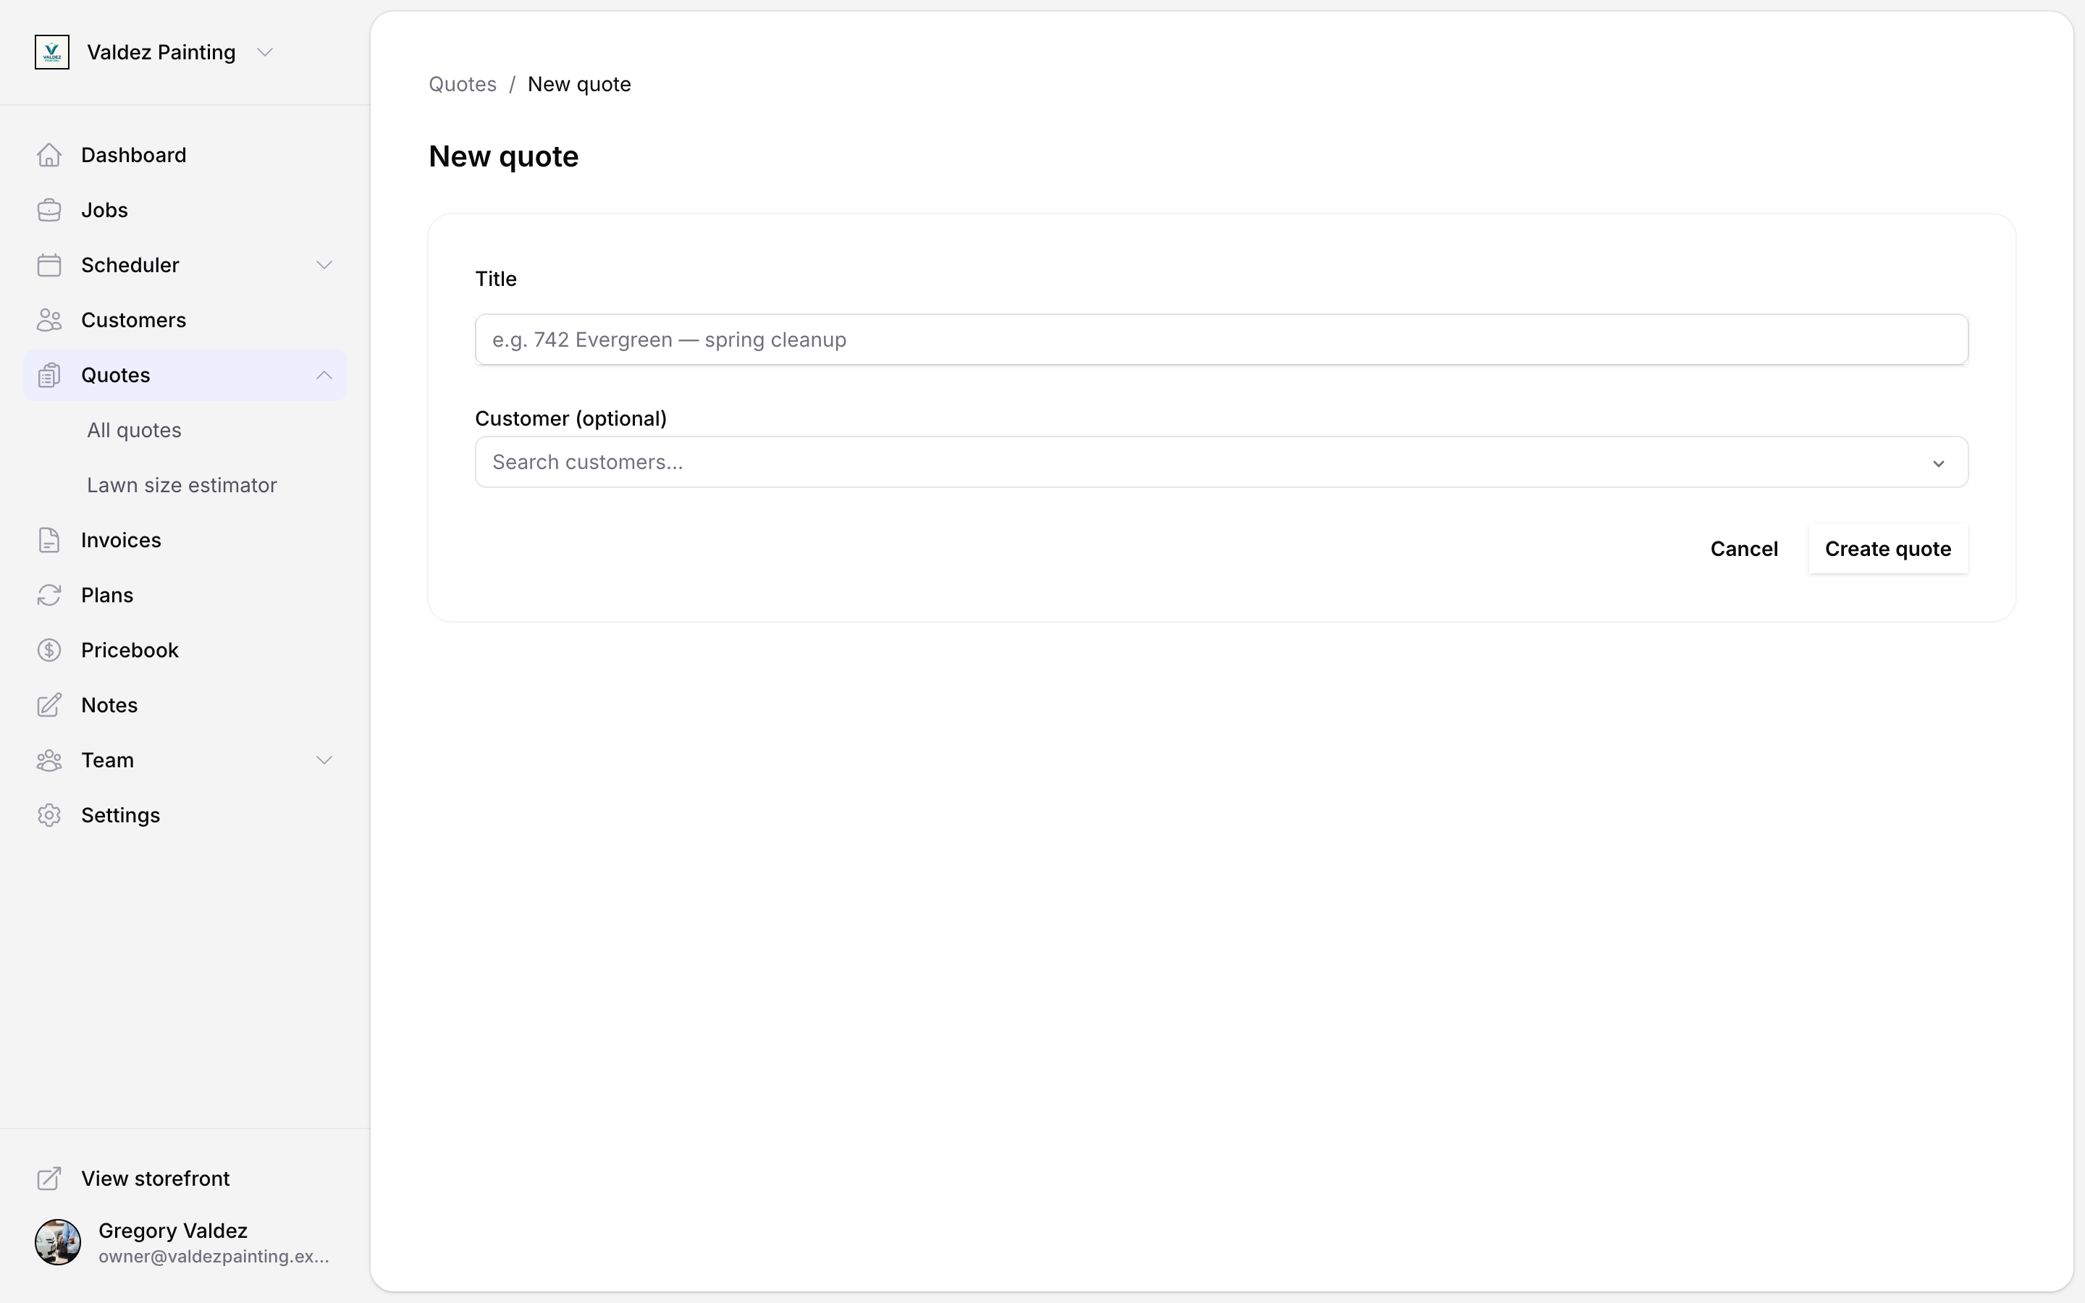The height and width of the screenshot is (1303, 2085).
Task: Click the Dashboard home icon
Action: (49, 155)
